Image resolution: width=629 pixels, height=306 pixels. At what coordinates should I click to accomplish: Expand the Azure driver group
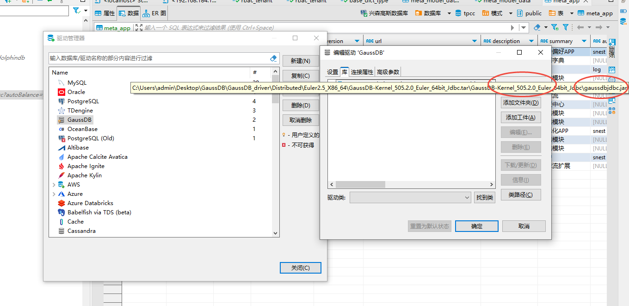click(x=54, y=194)
